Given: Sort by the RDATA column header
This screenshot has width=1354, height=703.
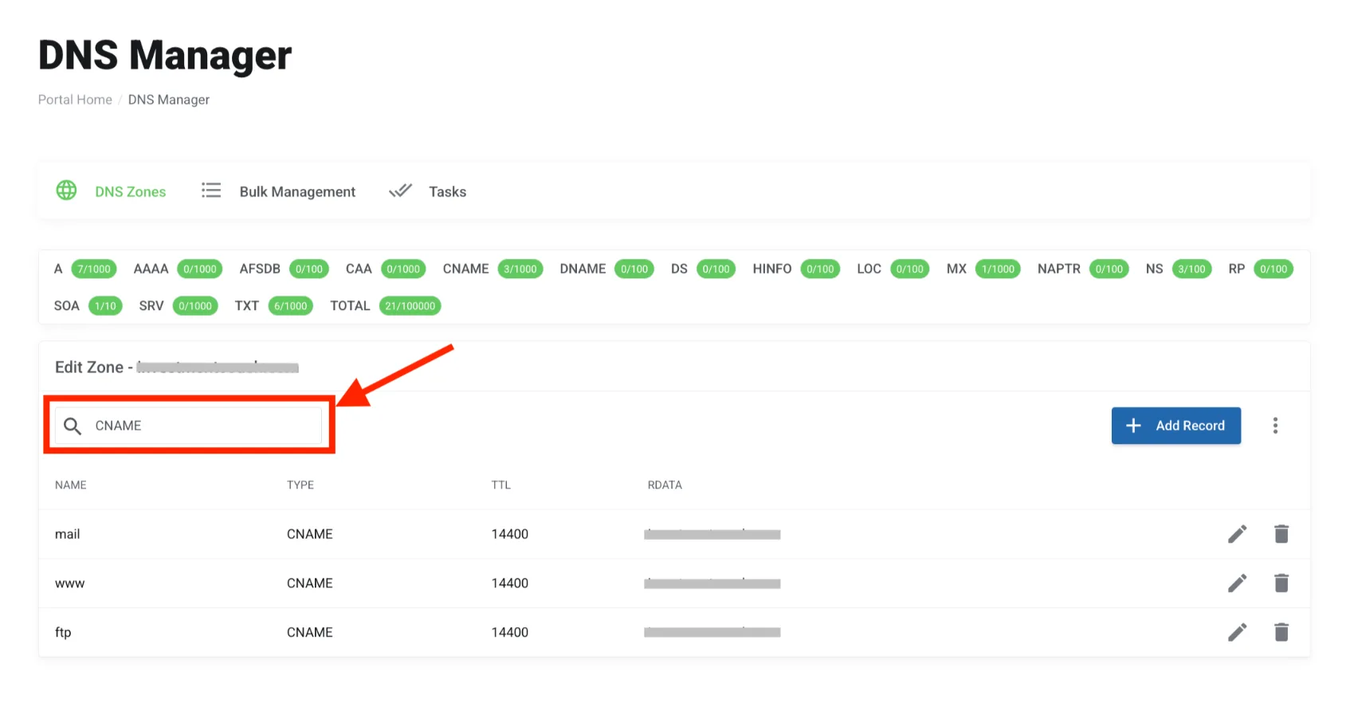Looking at the screenshot, I should pos(665,485).
